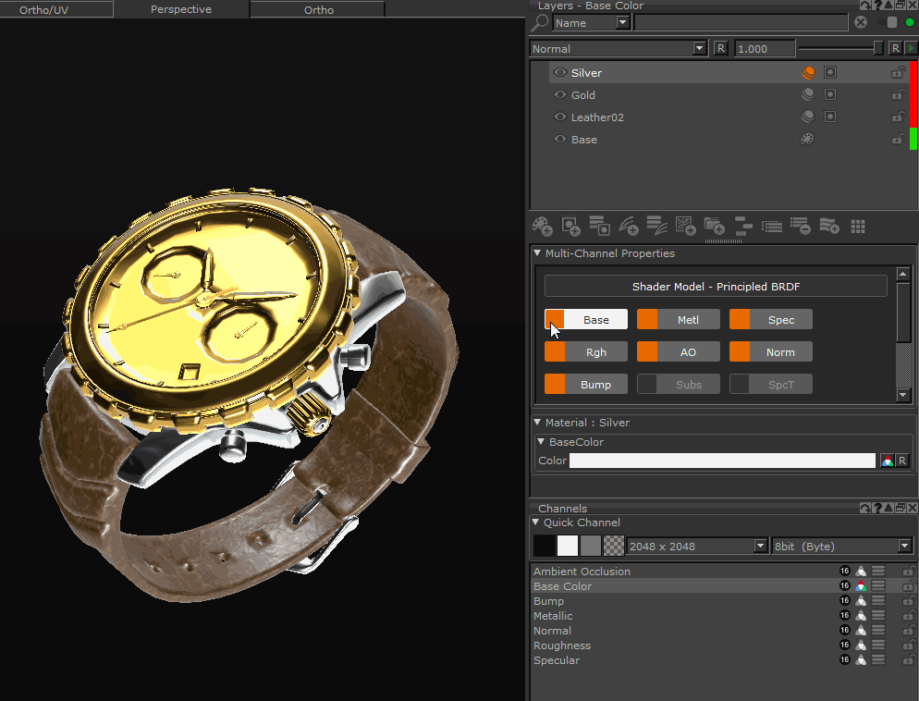Viewport: 919px width, 701px height.
Task: Click the mask icon on Gold layer
Action: (829, 95)
